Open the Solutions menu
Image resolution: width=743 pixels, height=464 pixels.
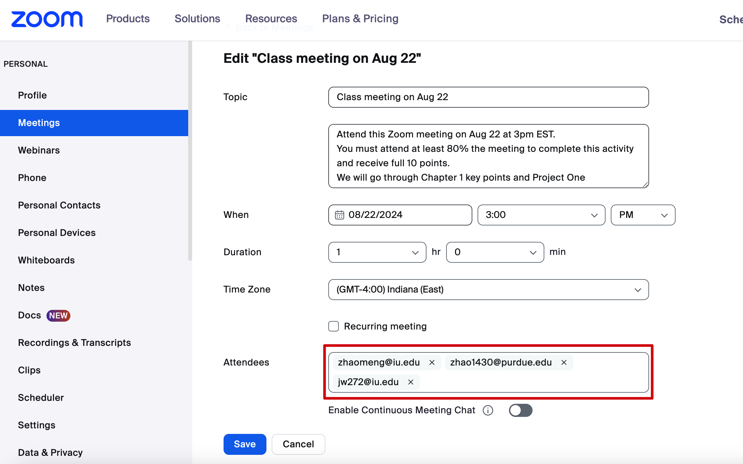(197, 19)
